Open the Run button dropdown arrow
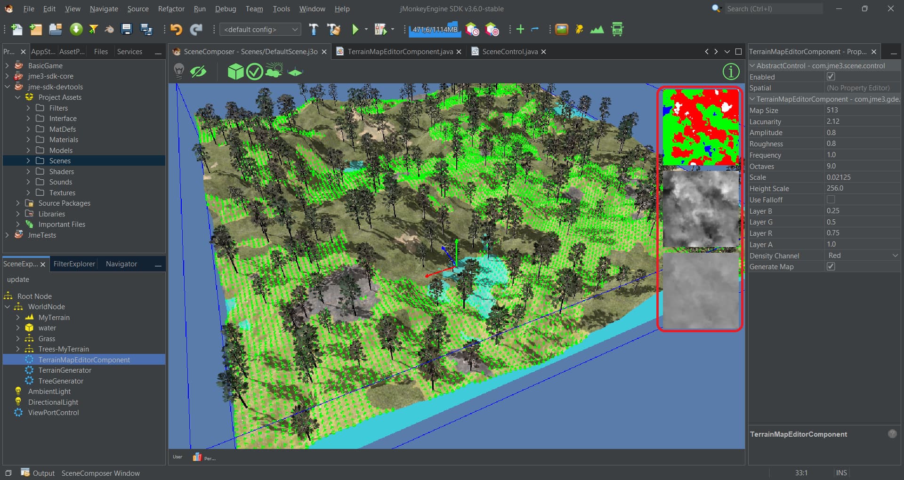904x480 pixels. tap(366, 30)
